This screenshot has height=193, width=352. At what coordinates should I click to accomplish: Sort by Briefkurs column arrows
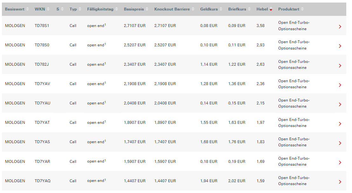[249, 9]
